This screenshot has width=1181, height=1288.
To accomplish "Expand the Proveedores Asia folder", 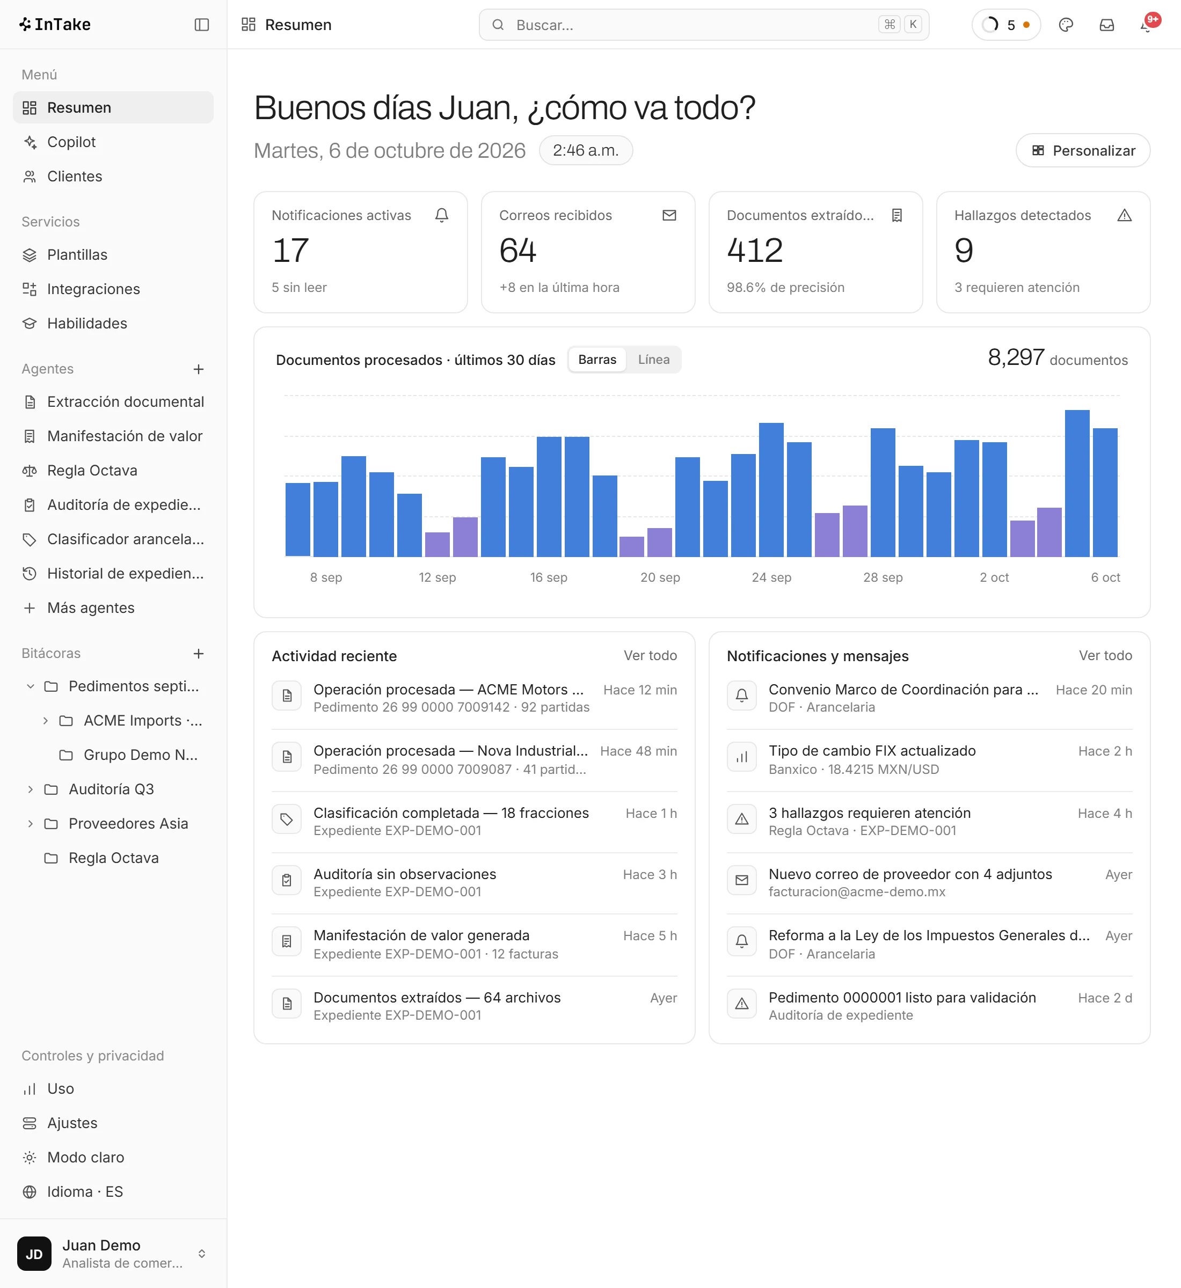I will click(x=30, y=824).
